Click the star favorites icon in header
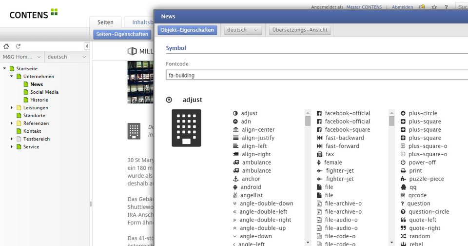468x246 pixels. 434,7
